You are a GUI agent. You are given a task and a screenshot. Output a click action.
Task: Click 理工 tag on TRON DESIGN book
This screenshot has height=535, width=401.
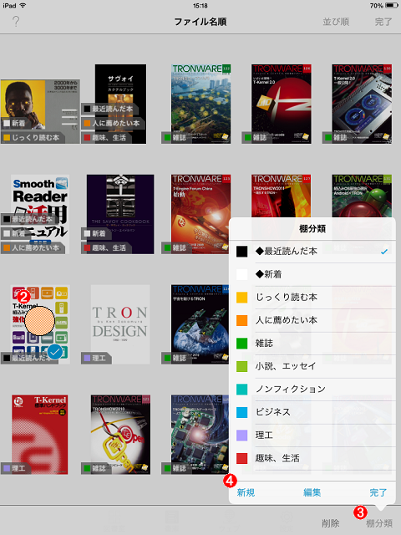96,358
